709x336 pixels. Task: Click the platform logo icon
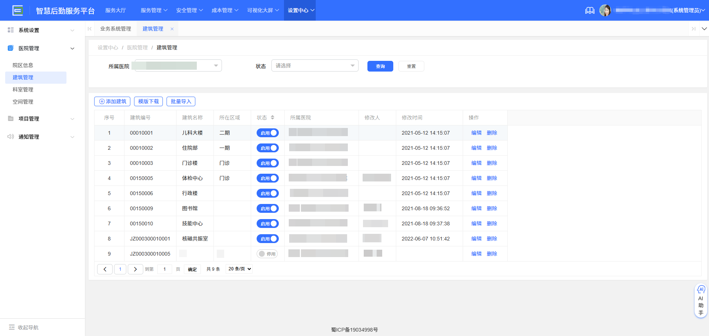point(17,10)
